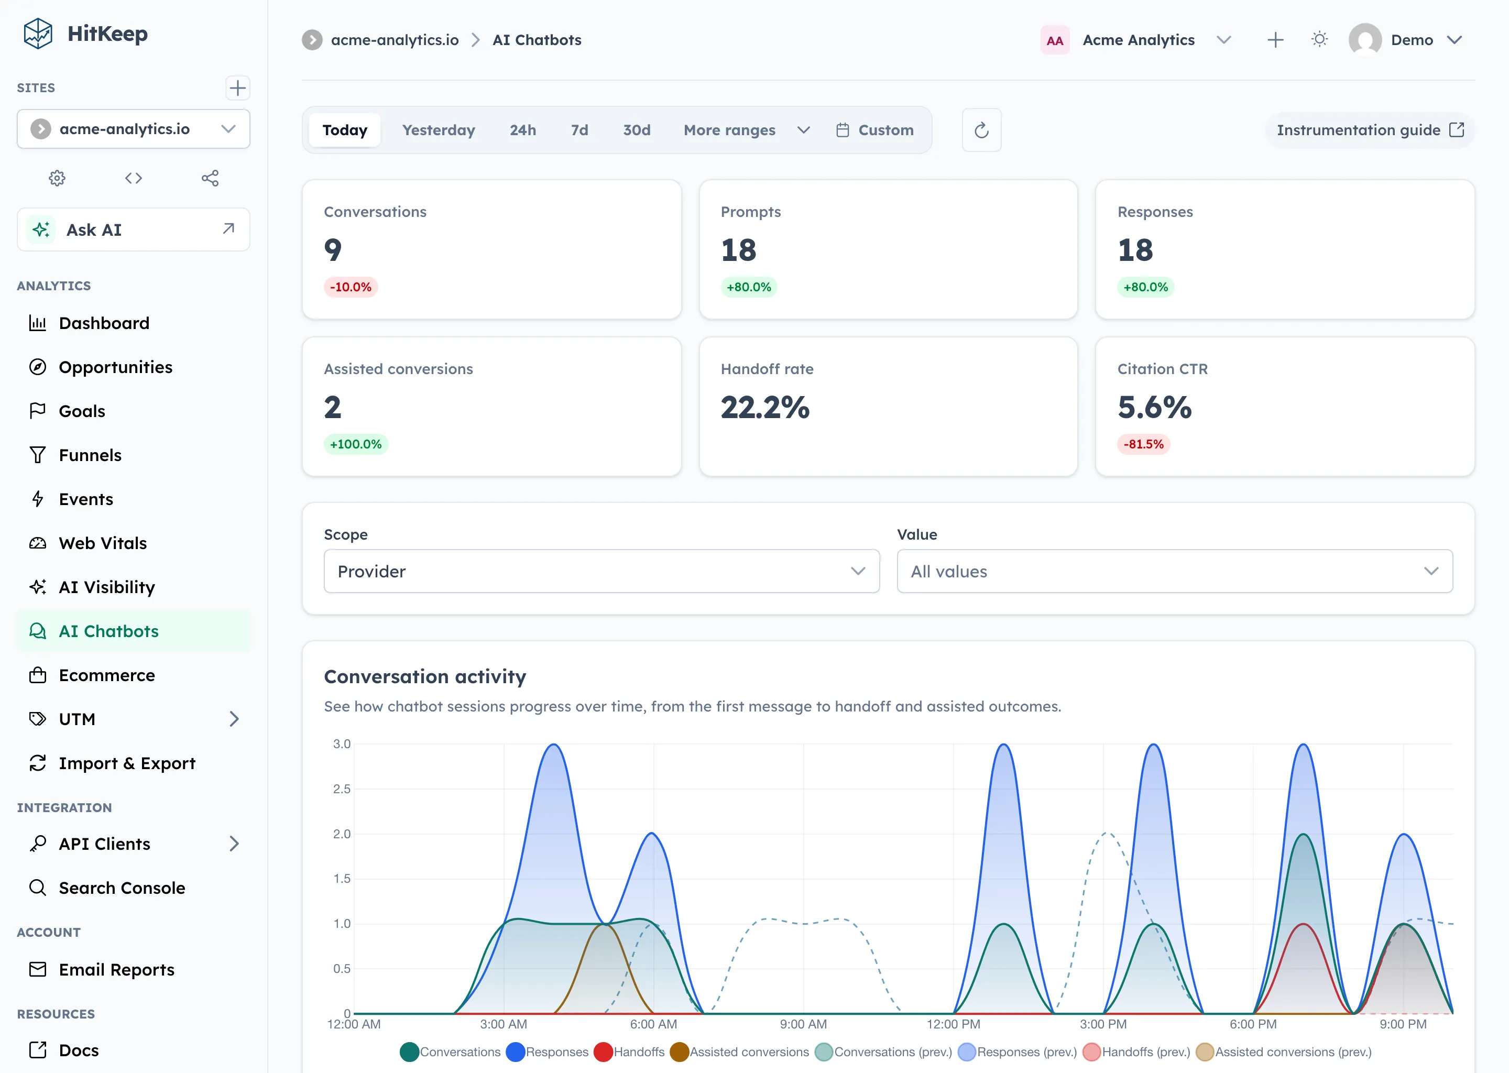Click the AA team badge
The width and height of the screenshot is (1509, 1073).
(x=1054, y=40)
